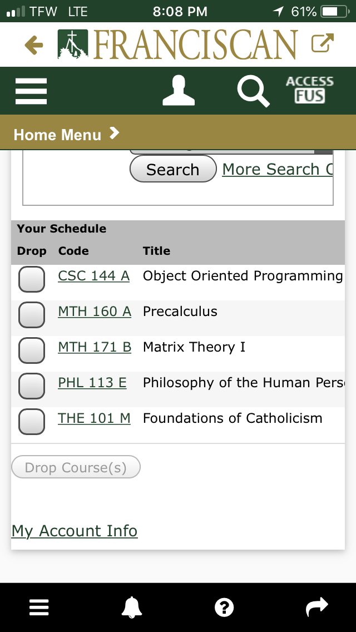Check the drop box for CSC 144 A
The image size is (356, 632).
coord(32,279)
